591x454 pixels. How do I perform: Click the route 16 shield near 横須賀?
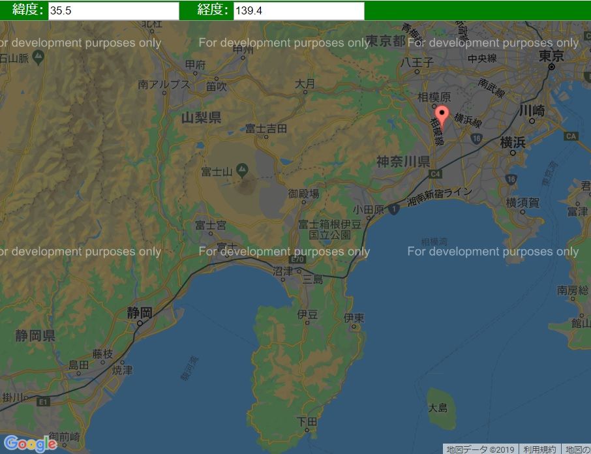(511, 179)
